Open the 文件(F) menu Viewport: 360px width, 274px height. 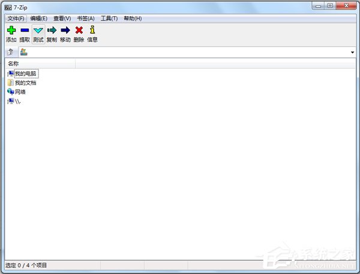tap(16, 19)
